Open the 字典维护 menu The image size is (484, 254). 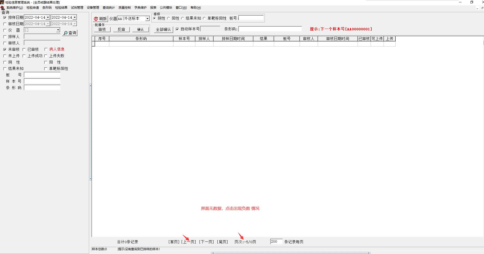pos(140,8)
